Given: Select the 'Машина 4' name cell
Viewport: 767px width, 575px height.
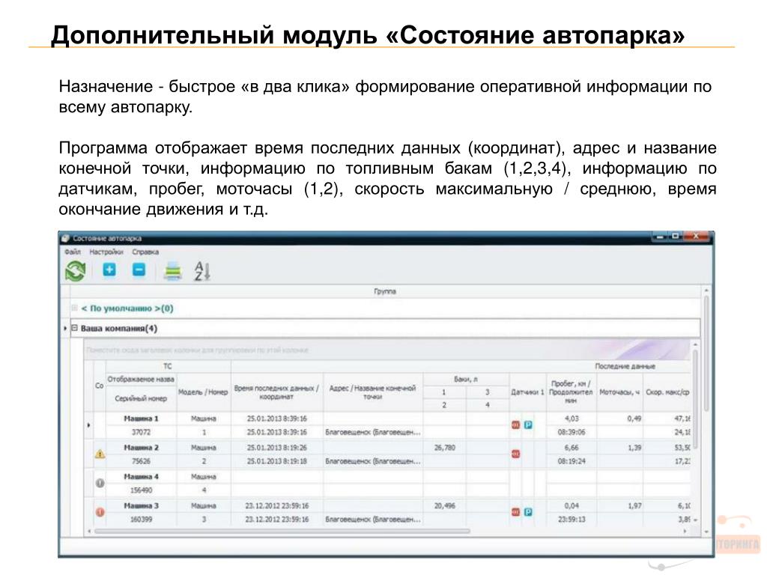Looking at the screenshot, I should (141, 476).
